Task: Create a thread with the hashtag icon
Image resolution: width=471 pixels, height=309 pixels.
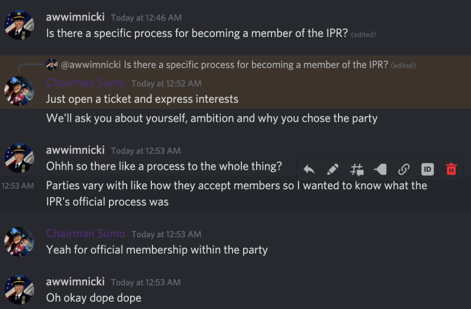Action: tap(357, 170)
